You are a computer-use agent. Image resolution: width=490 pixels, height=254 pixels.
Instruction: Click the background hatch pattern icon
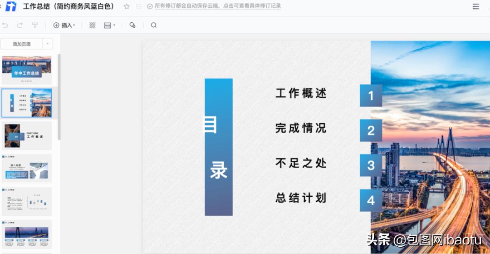(92, 25)
